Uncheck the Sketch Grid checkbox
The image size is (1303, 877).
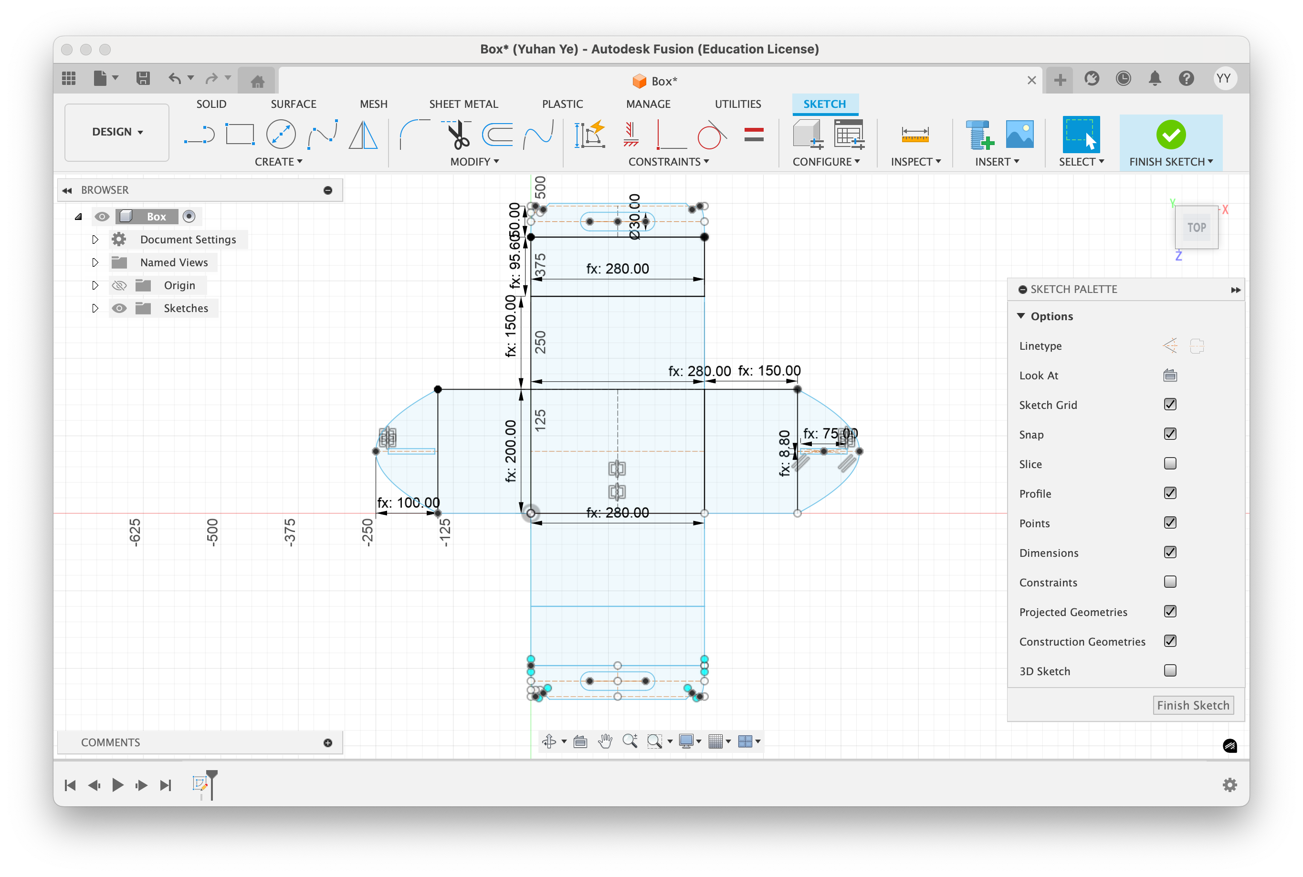[1169, 404]
